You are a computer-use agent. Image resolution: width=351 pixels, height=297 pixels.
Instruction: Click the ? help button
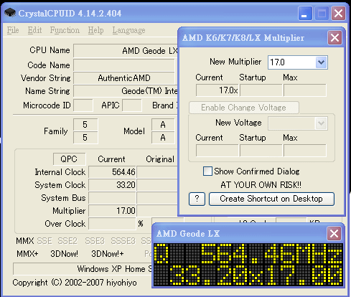(x=197, y=199)
